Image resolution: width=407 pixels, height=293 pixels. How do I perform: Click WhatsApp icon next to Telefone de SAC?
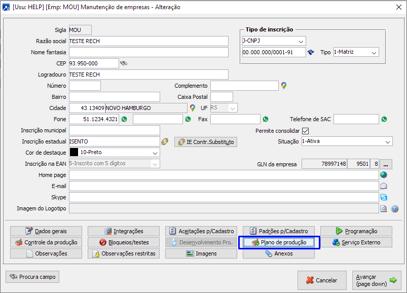tap(384, 119)
